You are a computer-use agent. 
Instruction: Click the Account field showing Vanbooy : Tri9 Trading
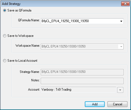78,90
